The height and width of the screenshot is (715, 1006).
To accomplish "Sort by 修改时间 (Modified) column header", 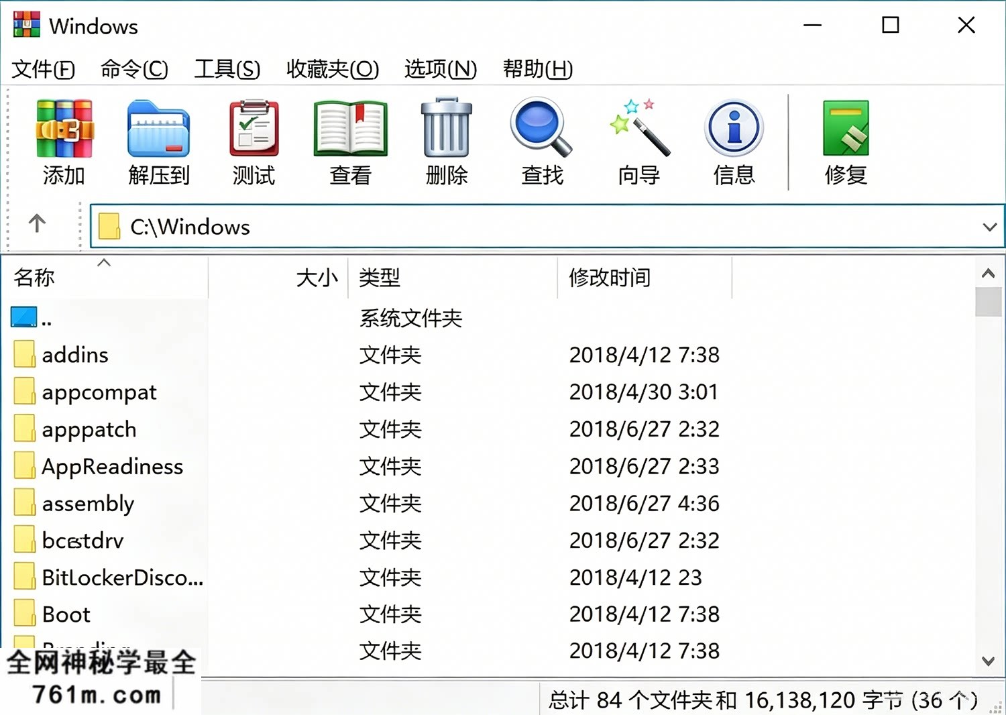I will coord(645,277).
